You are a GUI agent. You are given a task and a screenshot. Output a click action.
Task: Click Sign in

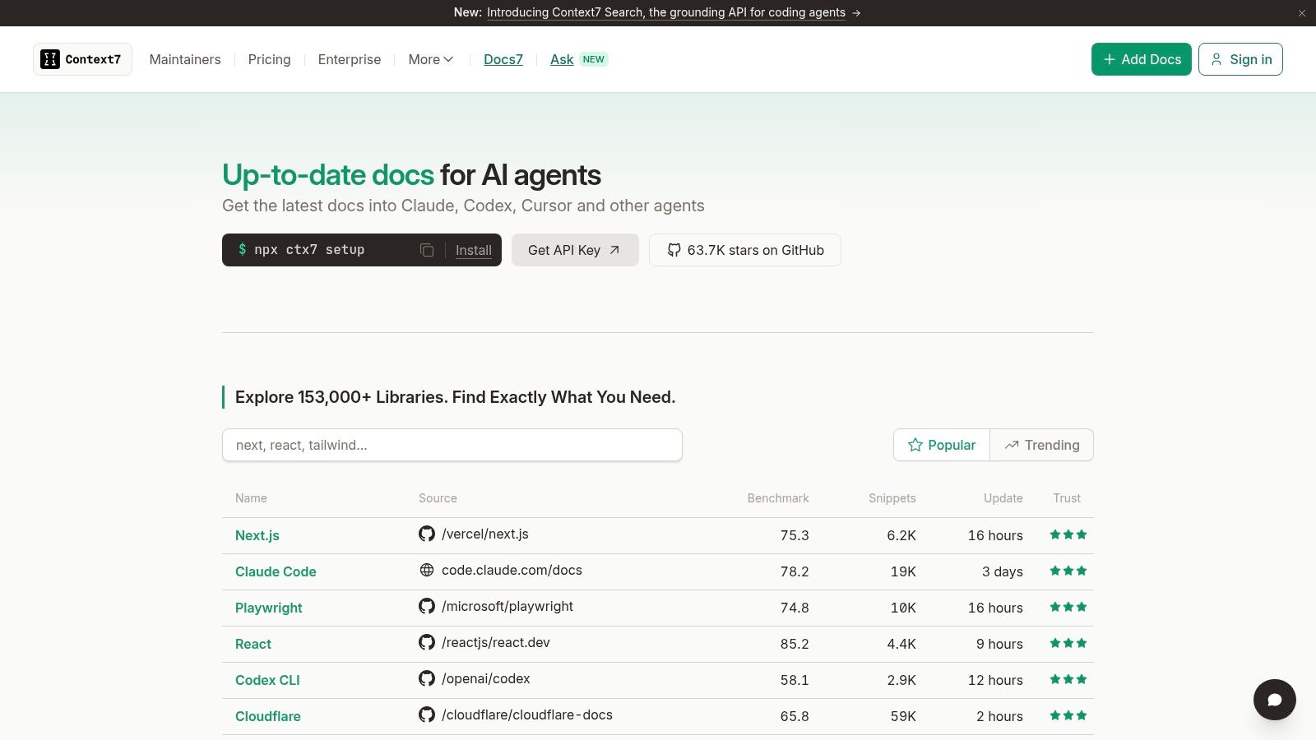pyautogui.click(x=1240, y=59)
